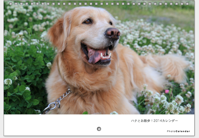199x138 pixels.
Task: Click the caption 'ハナとお散歩！2014カレンダー'
Action: tap(155, 121)
